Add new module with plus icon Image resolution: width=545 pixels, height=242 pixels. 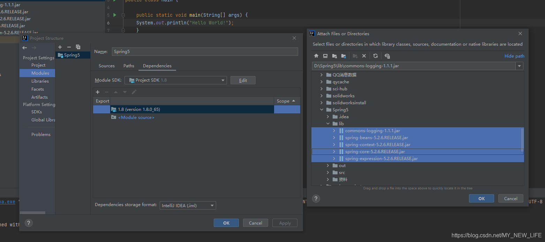coord(60,47)
